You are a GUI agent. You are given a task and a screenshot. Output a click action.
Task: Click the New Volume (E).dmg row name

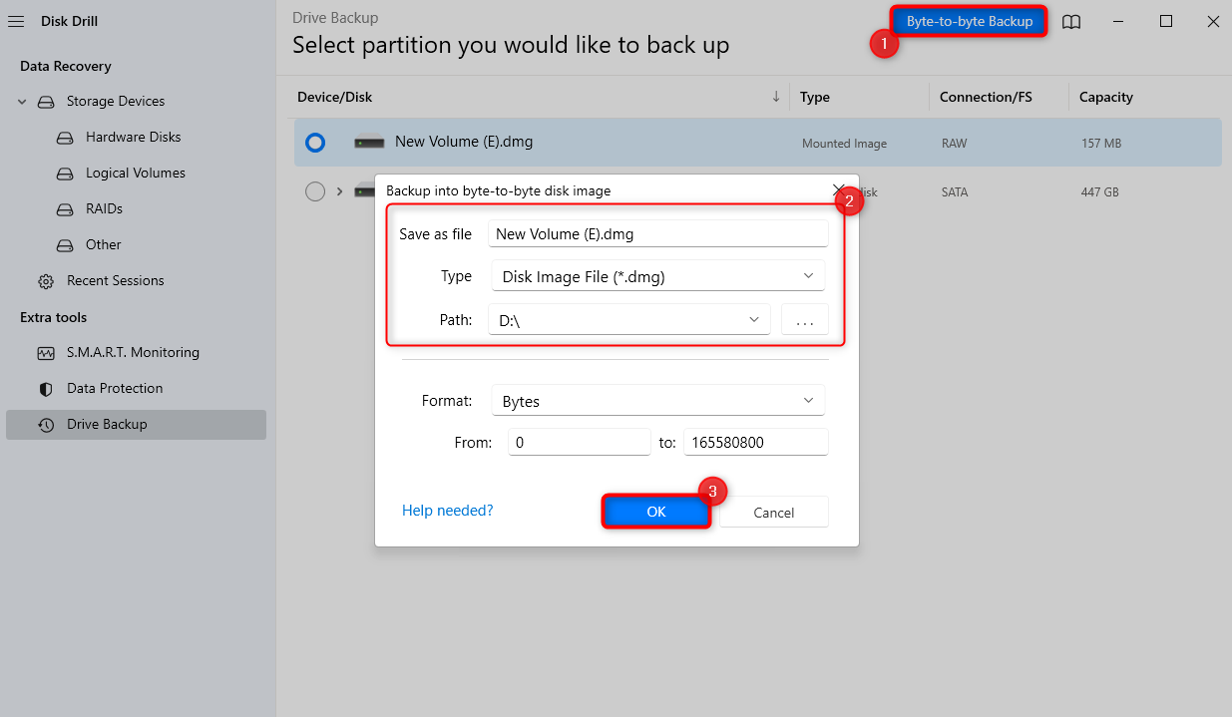pos(464,142)
